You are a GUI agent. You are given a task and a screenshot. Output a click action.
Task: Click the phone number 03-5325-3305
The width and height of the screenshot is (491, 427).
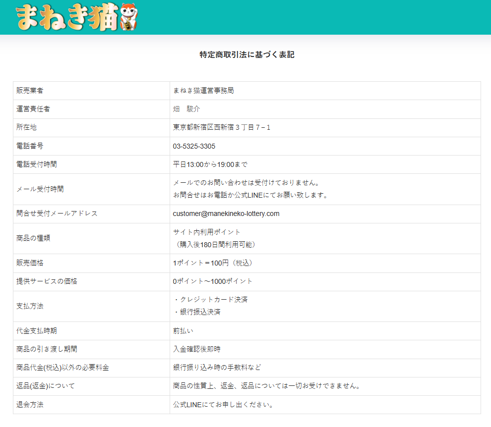tap(194, 146)
